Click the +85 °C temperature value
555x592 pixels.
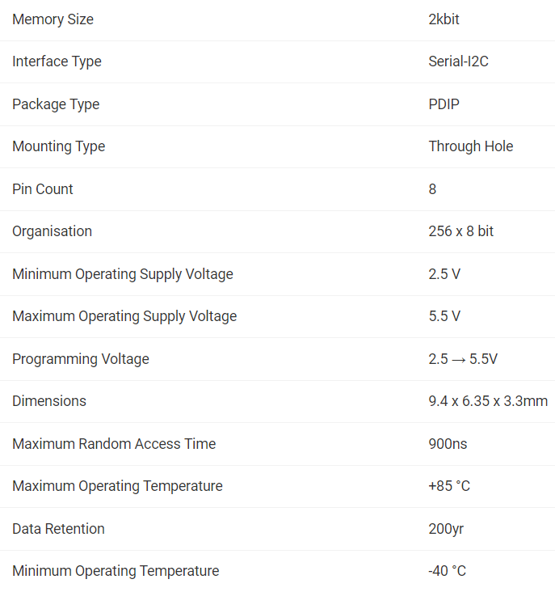coord(449,486)
